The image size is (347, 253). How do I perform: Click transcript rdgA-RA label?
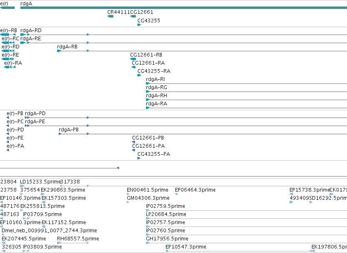click(157, 104)
